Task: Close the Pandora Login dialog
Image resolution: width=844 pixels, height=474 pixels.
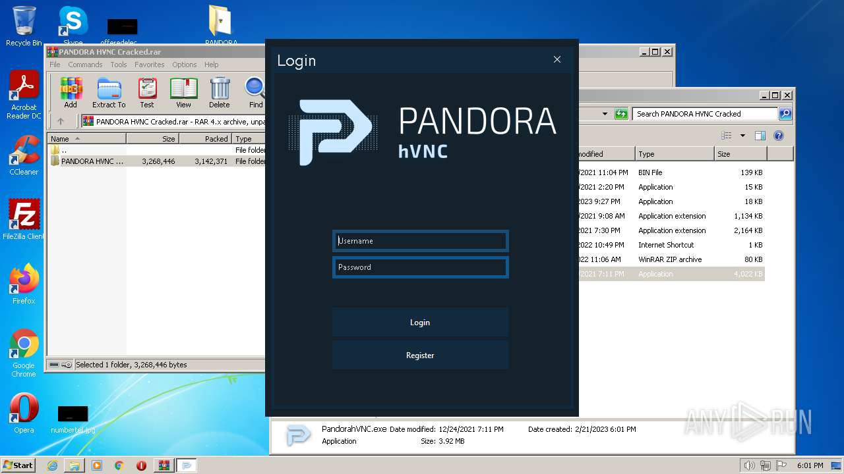Action: coord(557,59)
